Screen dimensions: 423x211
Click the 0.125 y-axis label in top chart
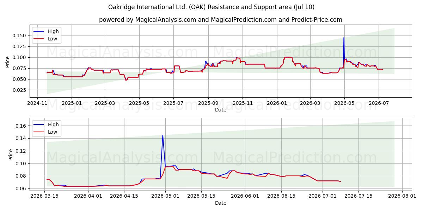pyautogui.click(x=20, y=46)
